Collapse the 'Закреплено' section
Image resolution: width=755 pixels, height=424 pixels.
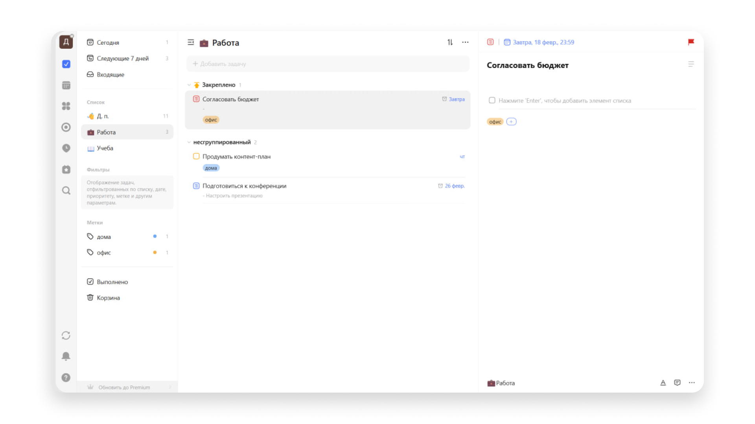[x=189, y=85]
